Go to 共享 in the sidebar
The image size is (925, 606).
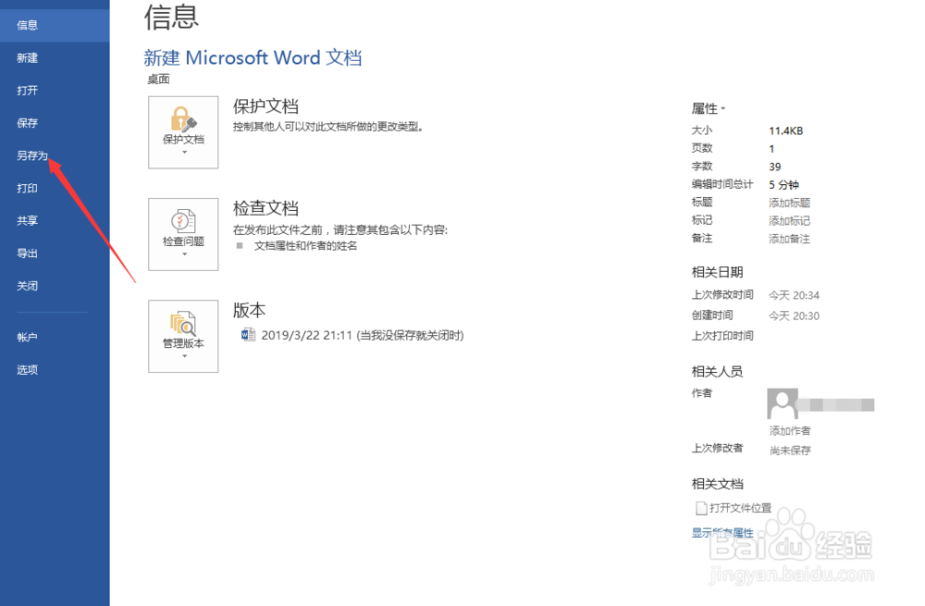coord(27,221)
